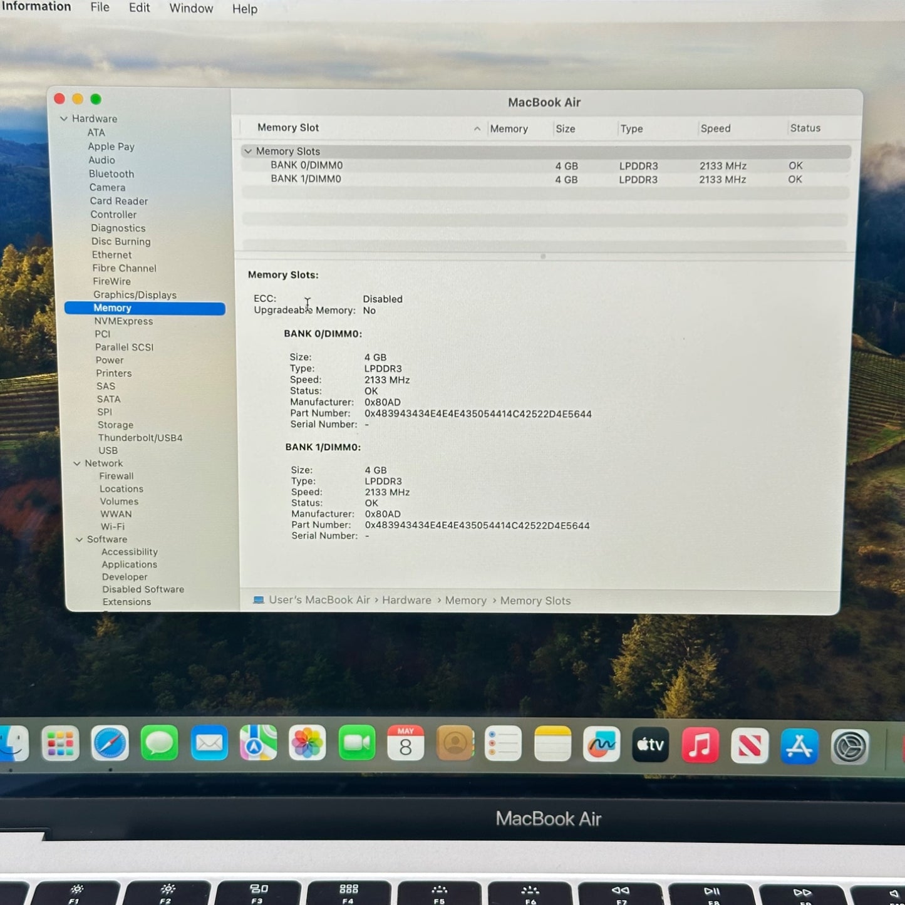905x905 pixels.
Task: Collapse the Memory Slots row disclosure
Action: point(248,151)
